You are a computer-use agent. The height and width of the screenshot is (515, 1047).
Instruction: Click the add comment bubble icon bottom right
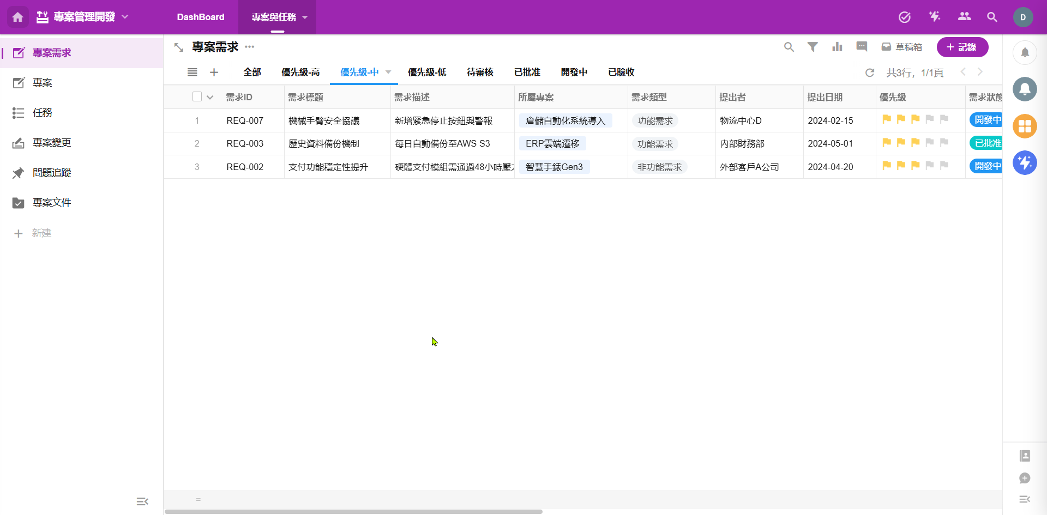click(1025, 478)
